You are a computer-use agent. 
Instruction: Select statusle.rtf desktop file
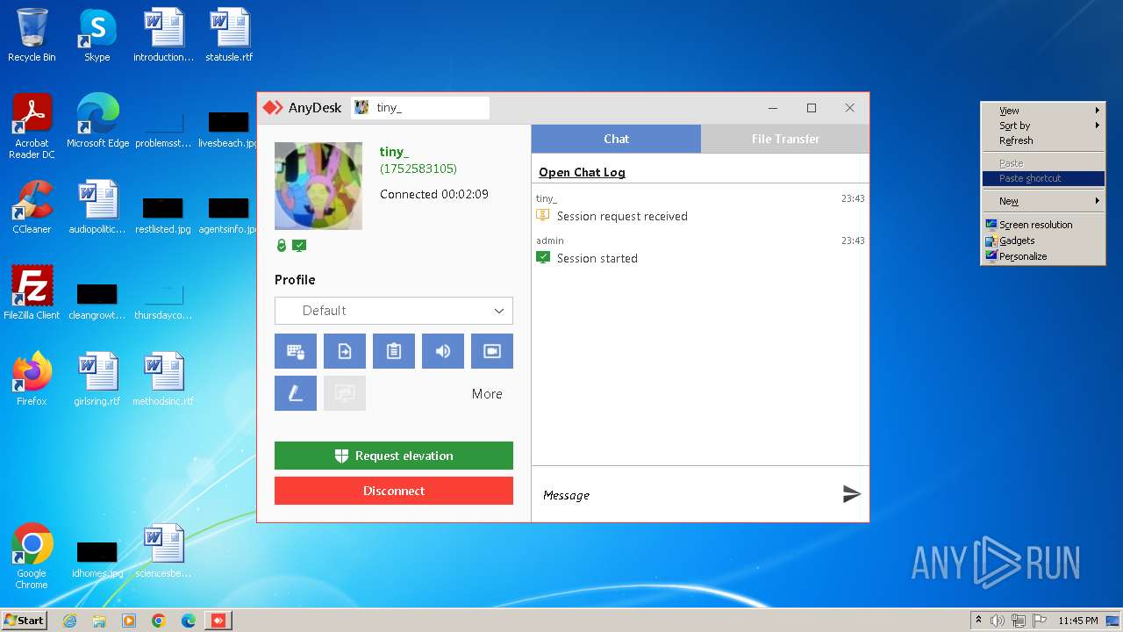click(x=229, y=35)
